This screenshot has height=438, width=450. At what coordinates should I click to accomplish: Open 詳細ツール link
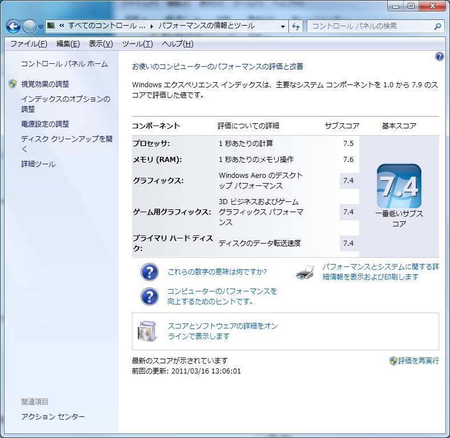(38, 164)
